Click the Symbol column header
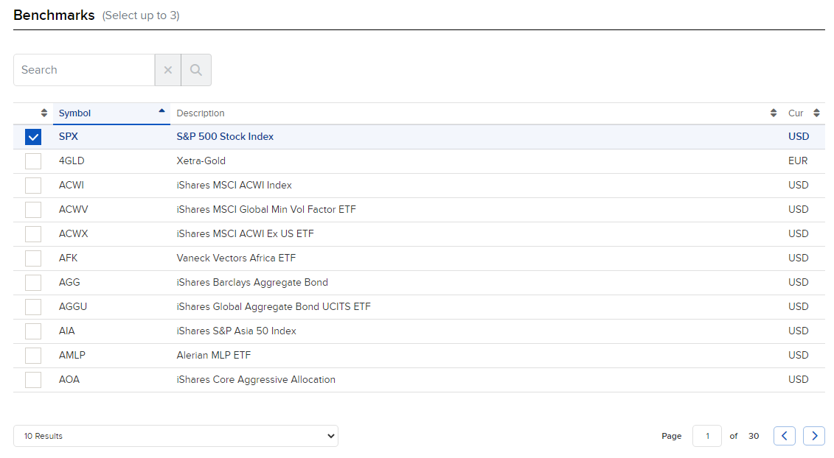The width and height of the screenshot is (834, 458). click(x=74, y=113)
